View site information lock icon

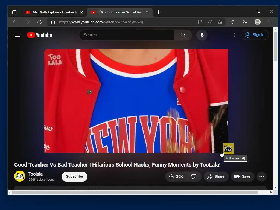53,22
